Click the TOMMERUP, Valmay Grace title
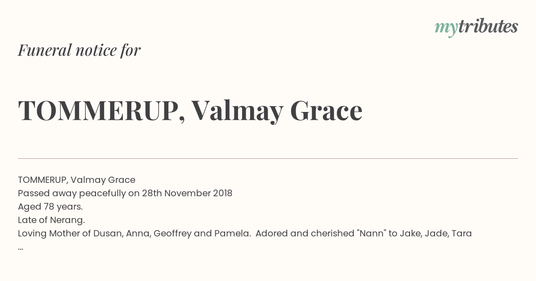Image resolution: width=536 pixels, height=281 pixels. click(x=190, y=110)
